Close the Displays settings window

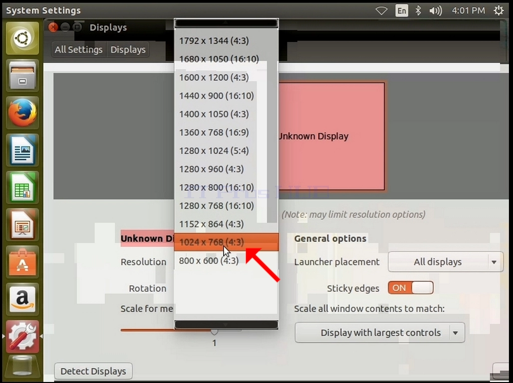click(53, 27)
